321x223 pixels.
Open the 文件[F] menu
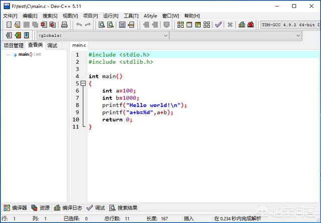[x=10, y=16]
